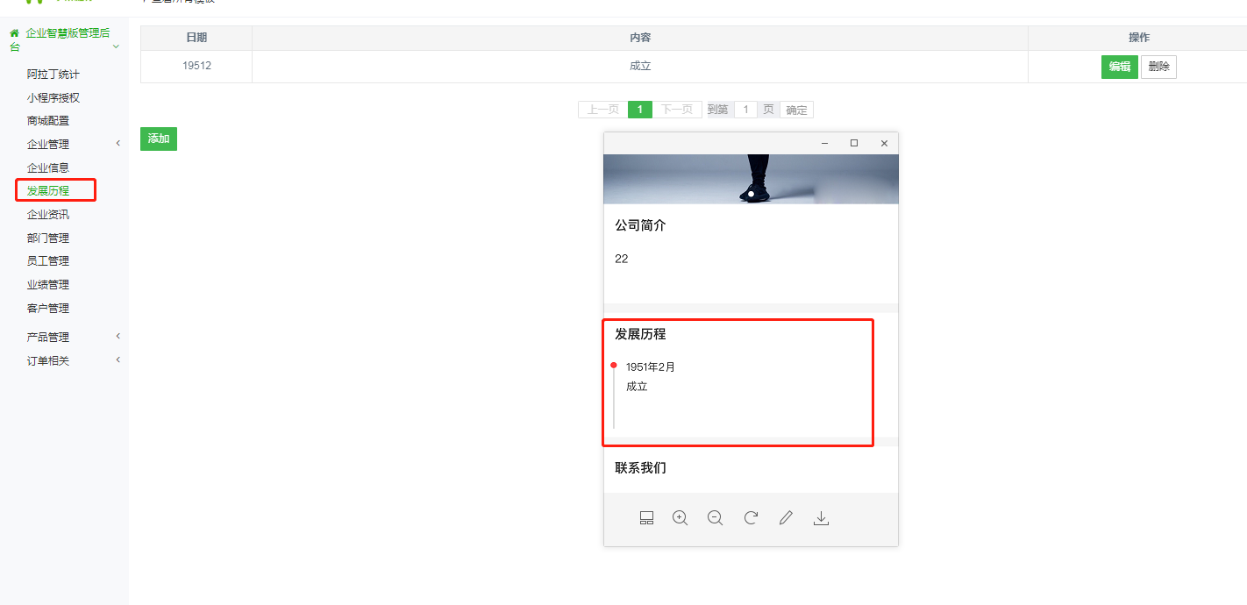Screen dimensions: 1247x605
Task: Expand the 产品管理 submenu arrow
Action: click(118, 337)
